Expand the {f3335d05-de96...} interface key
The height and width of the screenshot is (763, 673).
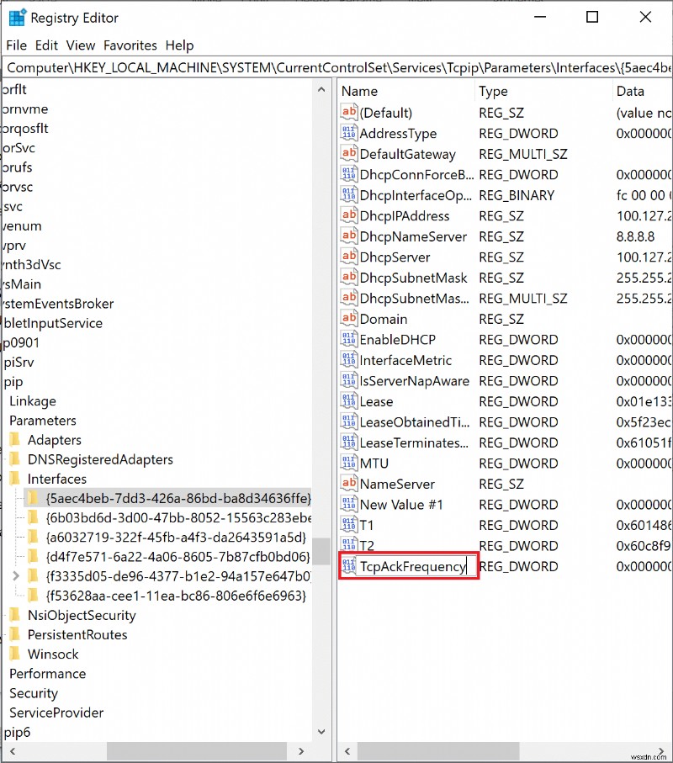[16, 576]
